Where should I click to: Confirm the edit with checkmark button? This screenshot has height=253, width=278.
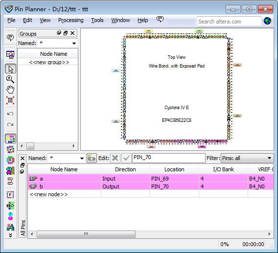(x=126, y=158)
